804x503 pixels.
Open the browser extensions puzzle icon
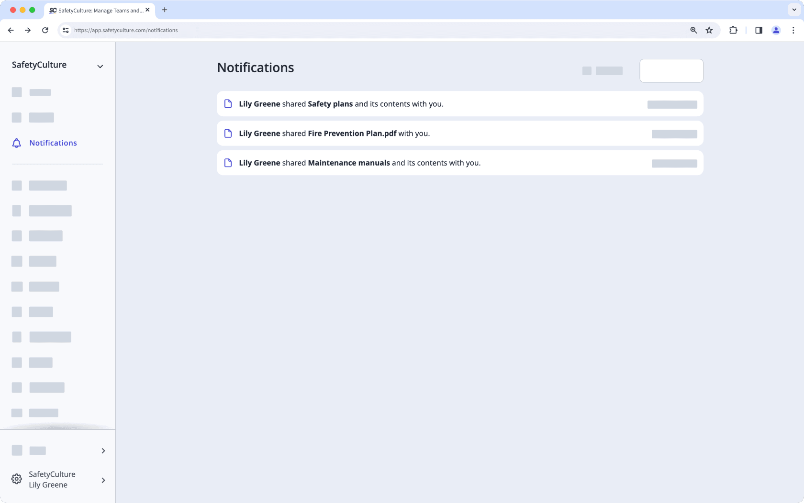(733, 30)
